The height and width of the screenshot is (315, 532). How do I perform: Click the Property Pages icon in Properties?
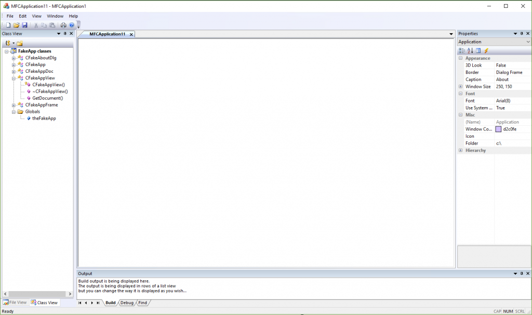(x=478, y=50)
